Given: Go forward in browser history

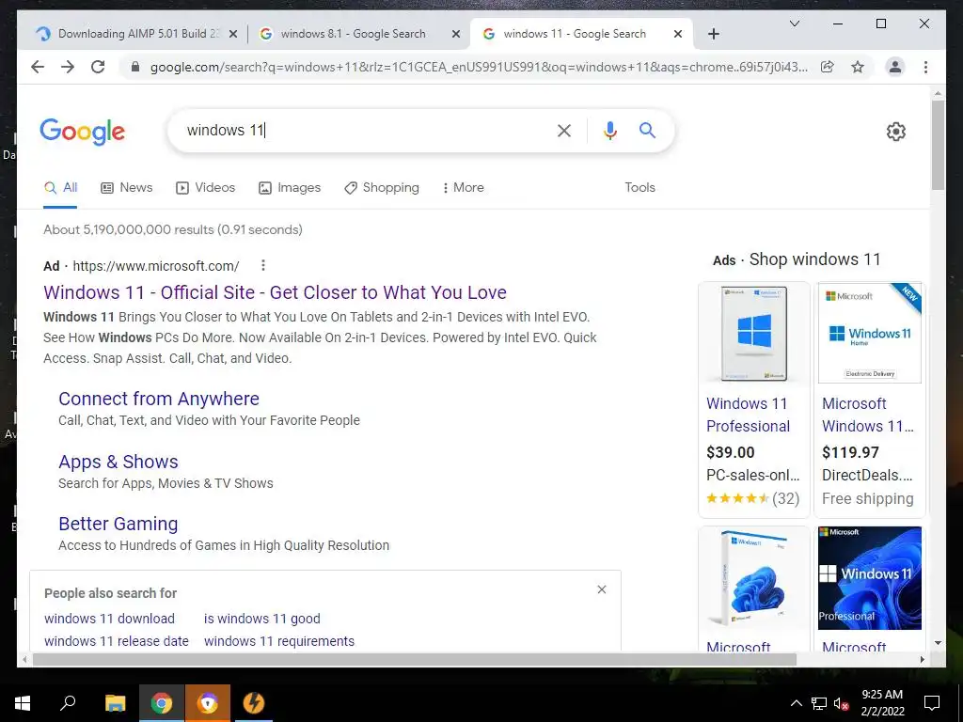Looking at the screenshot, I should coord(68,67).
